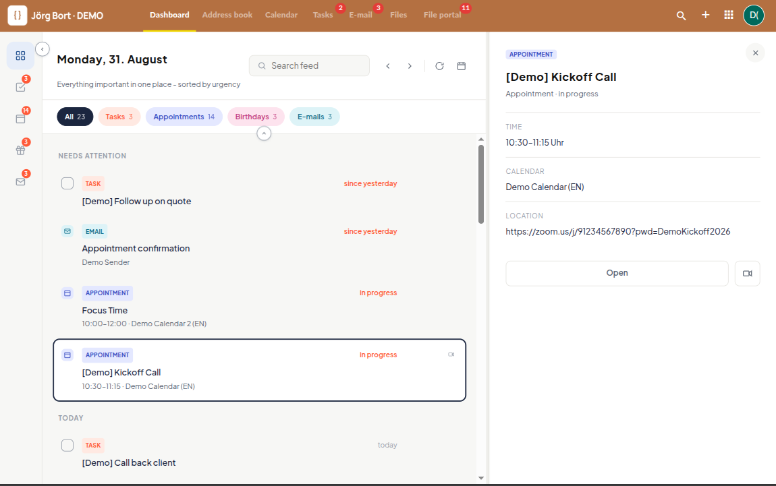Open the e-mails envelope sidebar icon
Screen dimensions: 776x486
[x=20, y=182]
